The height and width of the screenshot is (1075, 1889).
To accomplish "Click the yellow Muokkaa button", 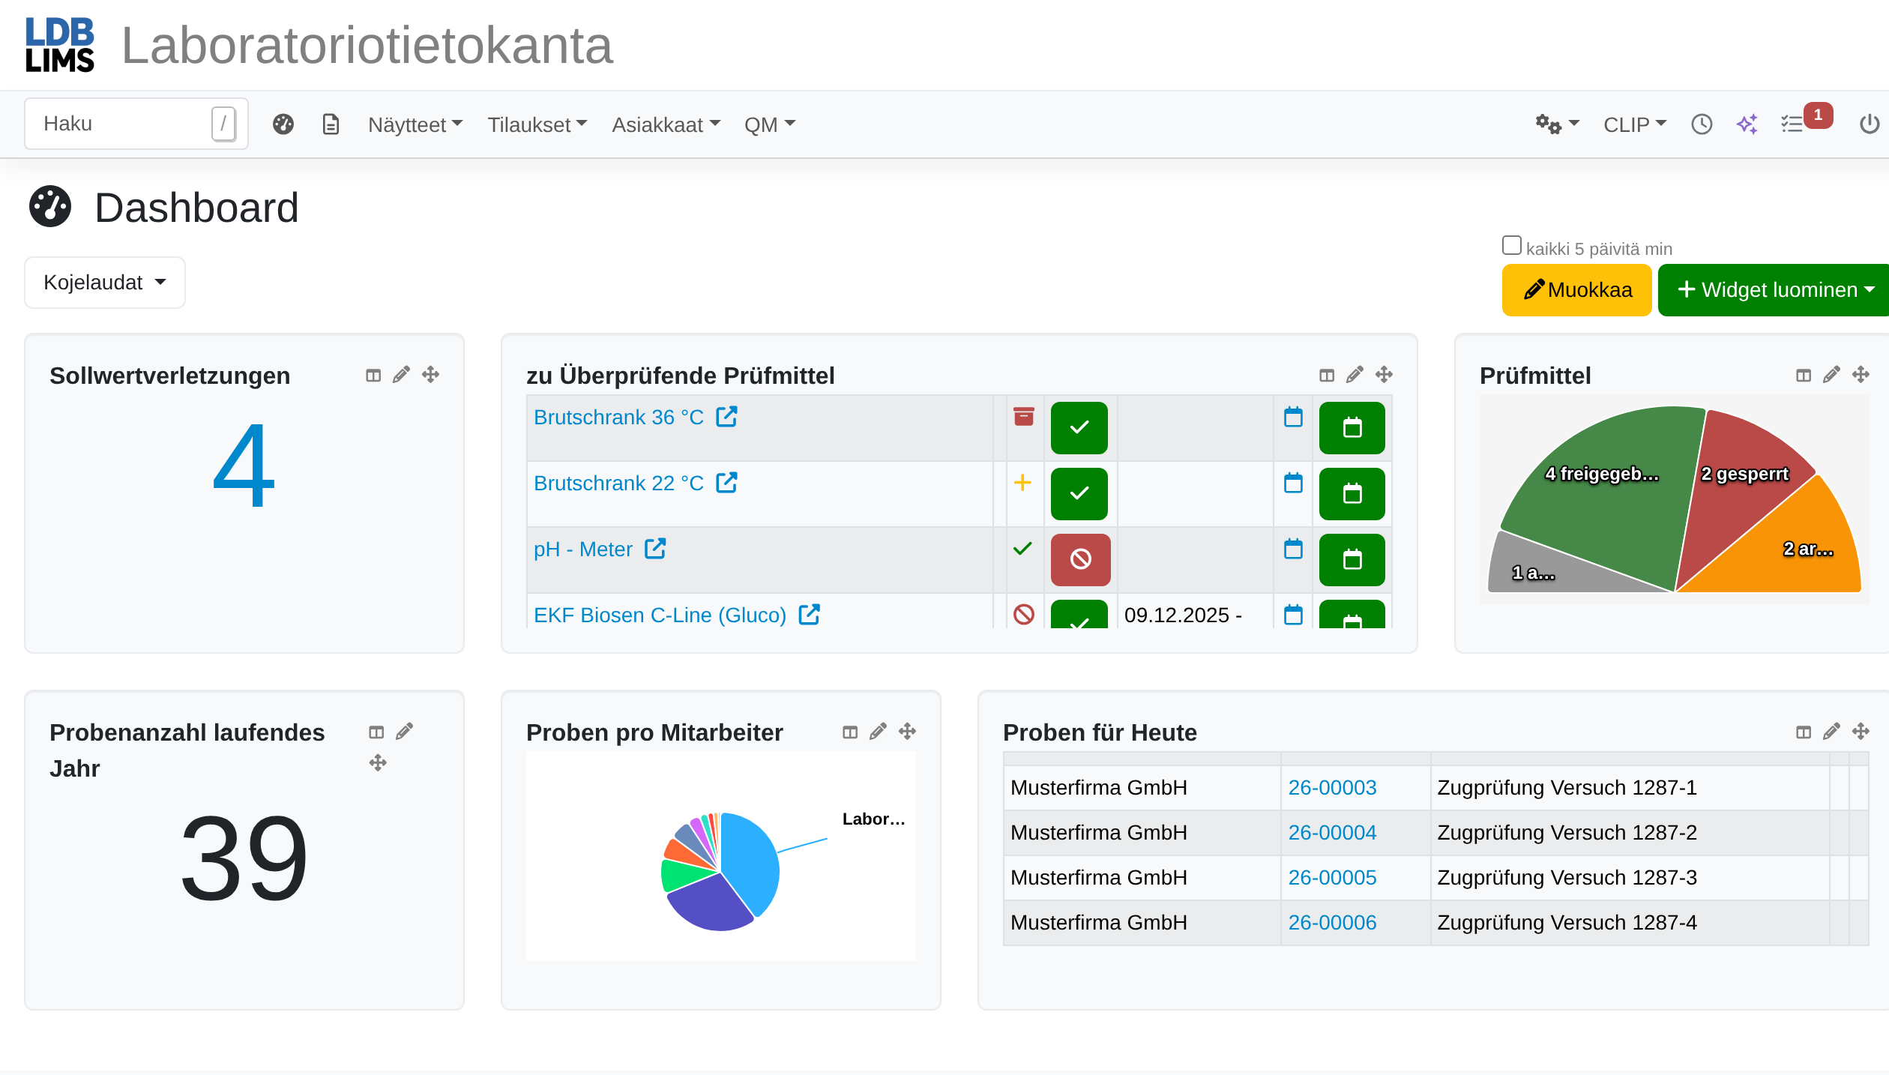I will point(1577,290).
